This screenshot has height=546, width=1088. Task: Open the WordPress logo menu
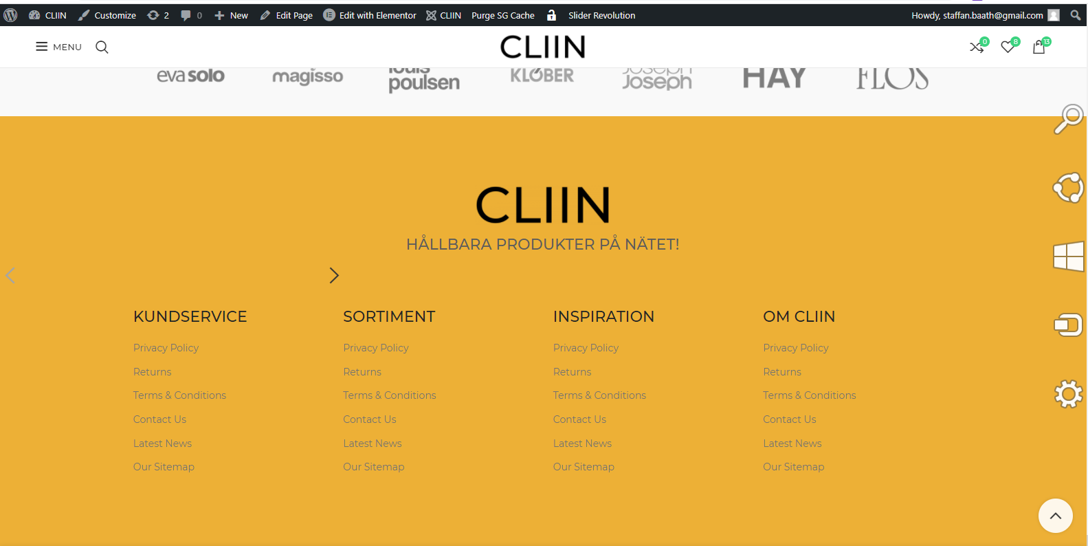click(x=10, y=15)
